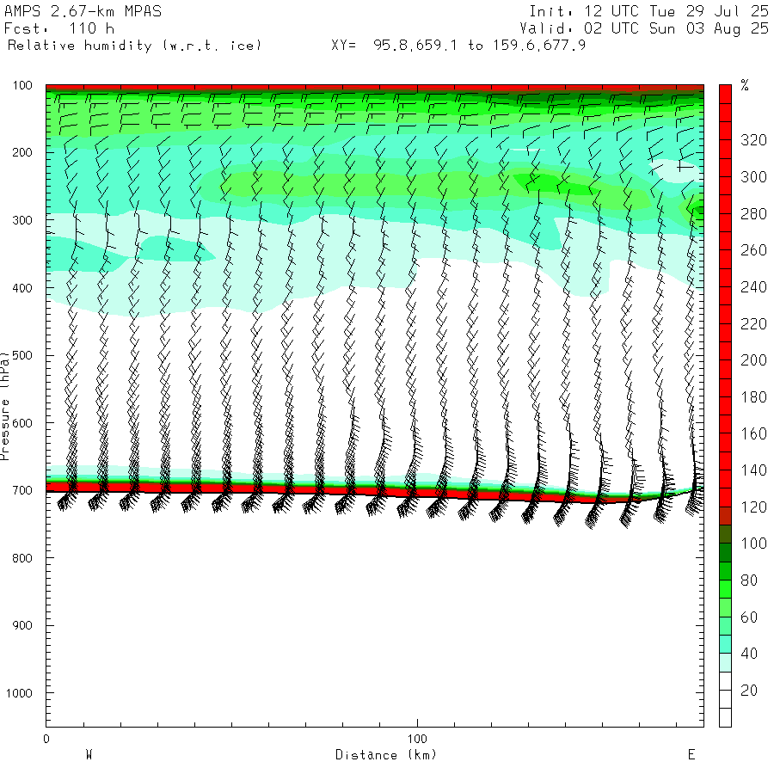Click the '700' pressure axis label

click(x=22, y=491)
